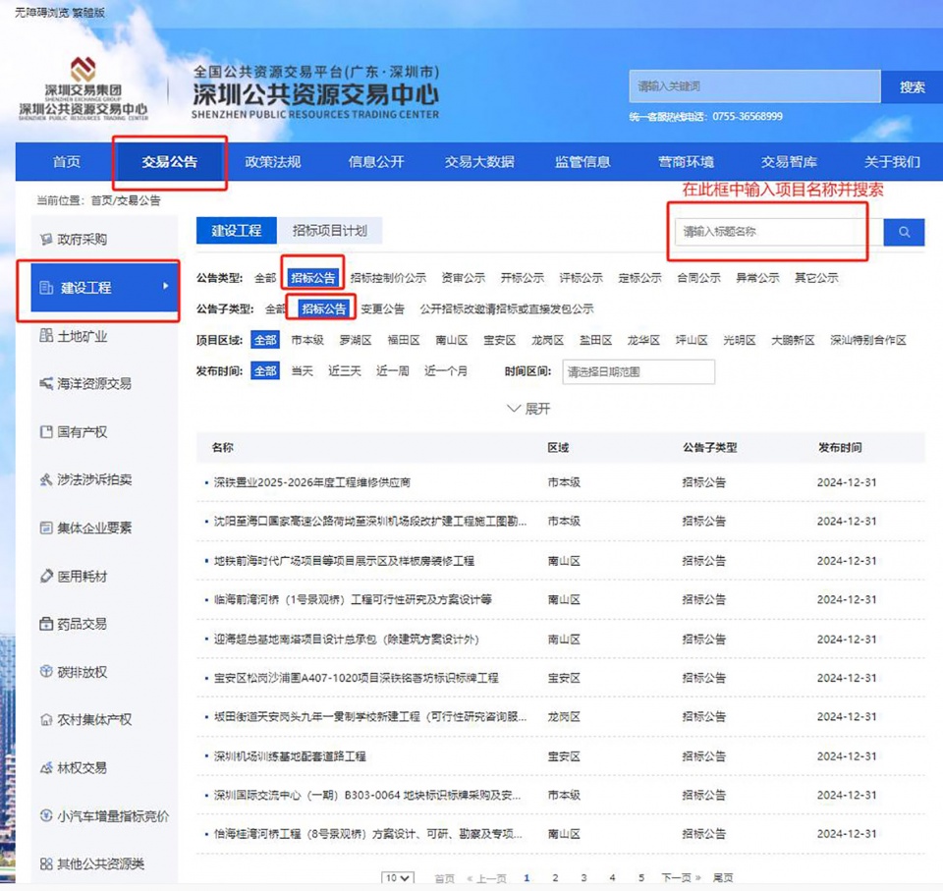943x891 pixels.
Task: Select 全部 for 公告类型
Action: click(x=265, y=278)
